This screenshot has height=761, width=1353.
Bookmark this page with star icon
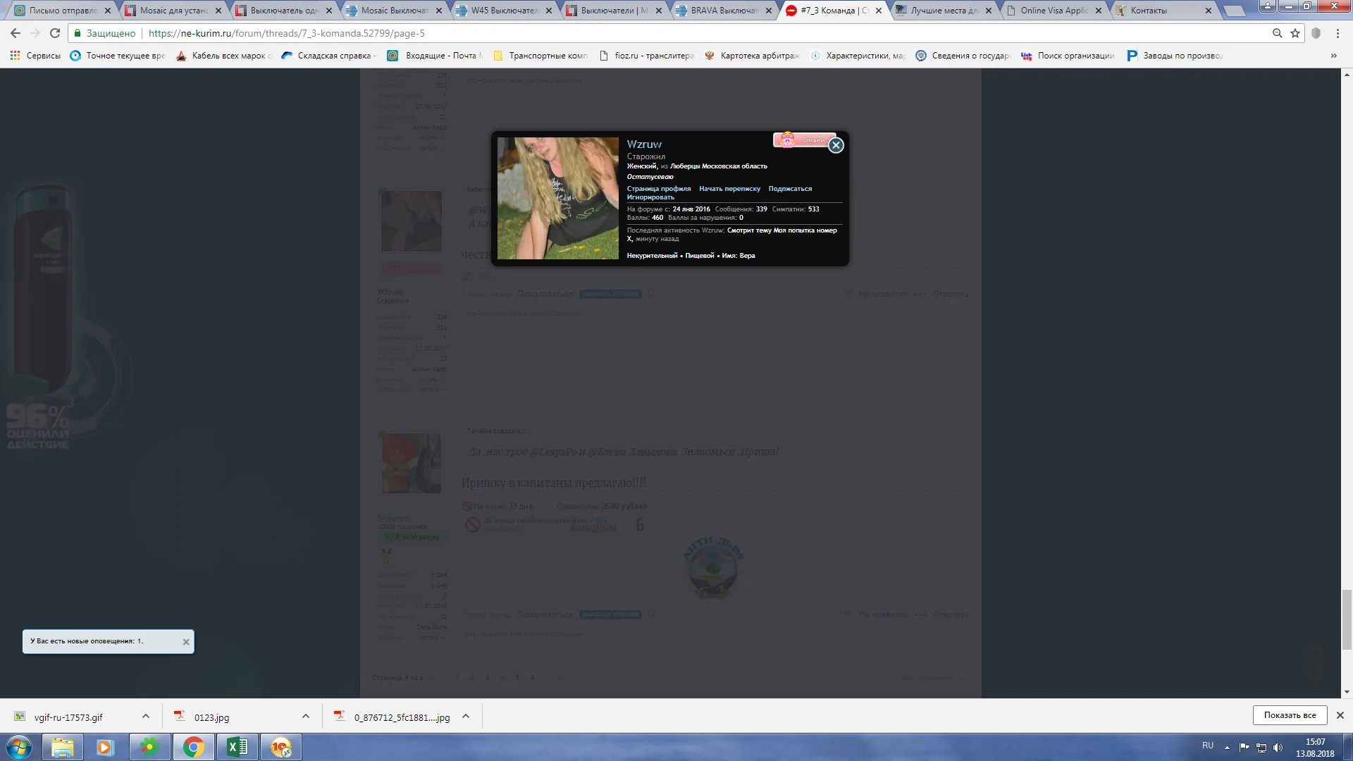pos(1295,33)
